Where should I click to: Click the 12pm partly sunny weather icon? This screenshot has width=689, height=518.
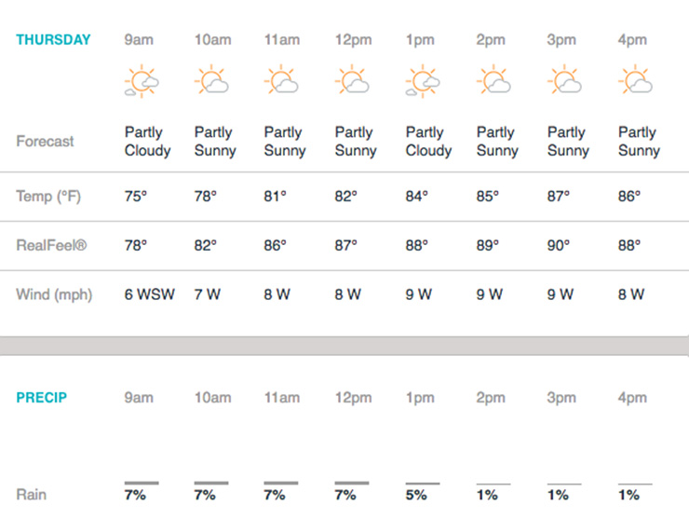[x=352, y=79]
